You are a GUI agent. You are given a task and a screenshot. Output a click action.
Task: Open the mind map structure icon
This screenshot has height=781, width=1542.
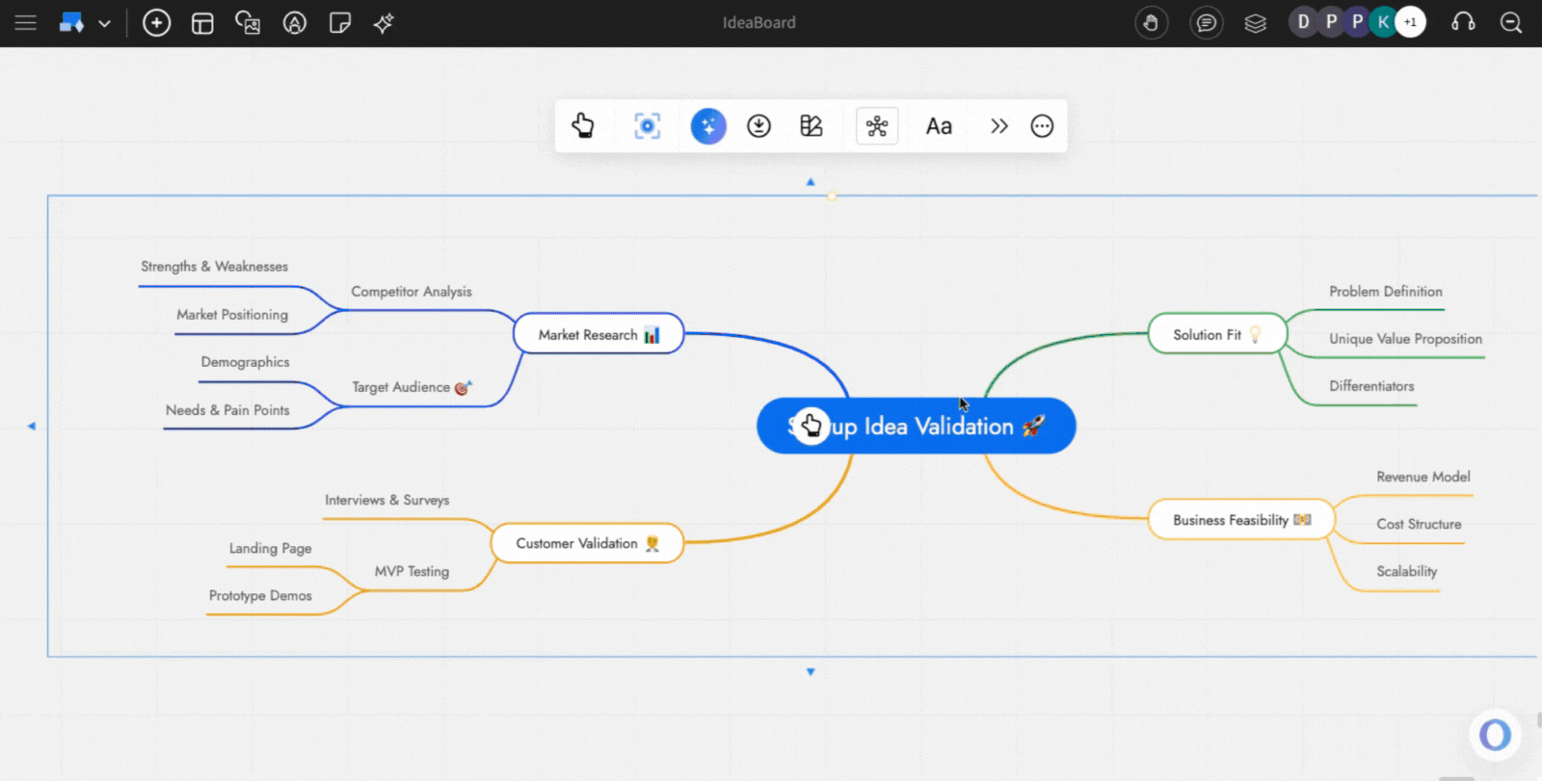tap(877, 126)
